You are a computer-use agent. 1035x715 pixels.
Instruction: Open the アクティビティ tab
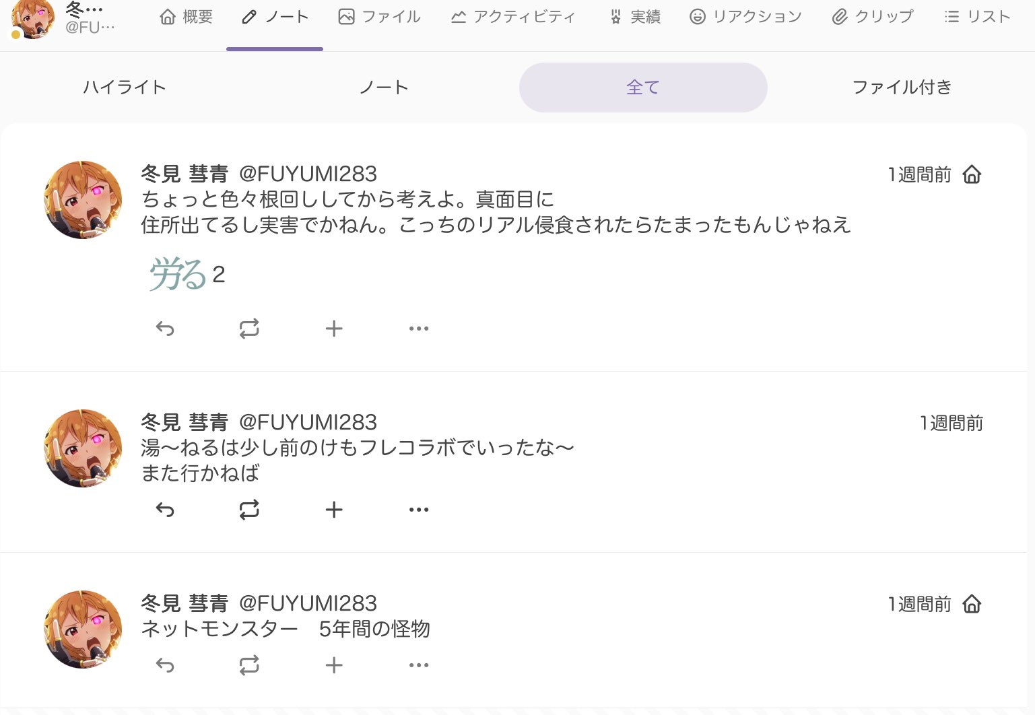pyautogui.click(x=513, y=17)
